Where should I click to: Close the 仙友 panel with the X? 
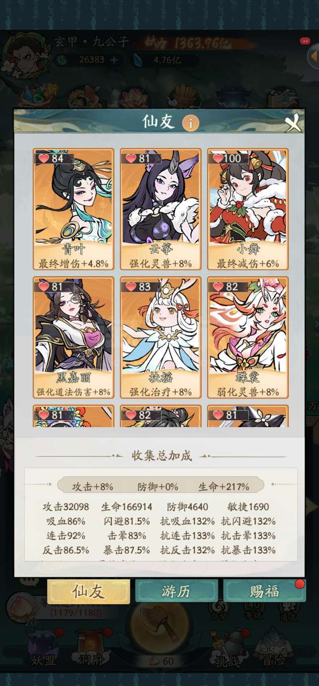point(293,123)
